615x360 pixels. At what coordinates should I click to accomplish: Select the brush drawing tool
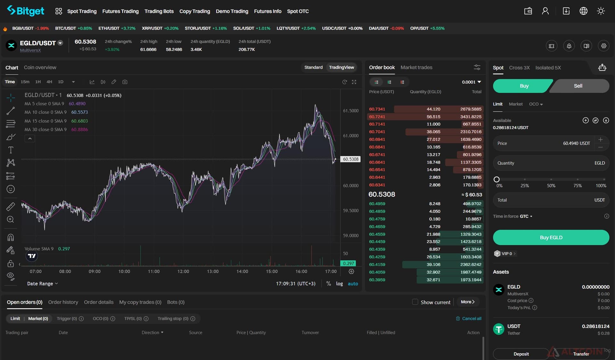click(11, 137)
